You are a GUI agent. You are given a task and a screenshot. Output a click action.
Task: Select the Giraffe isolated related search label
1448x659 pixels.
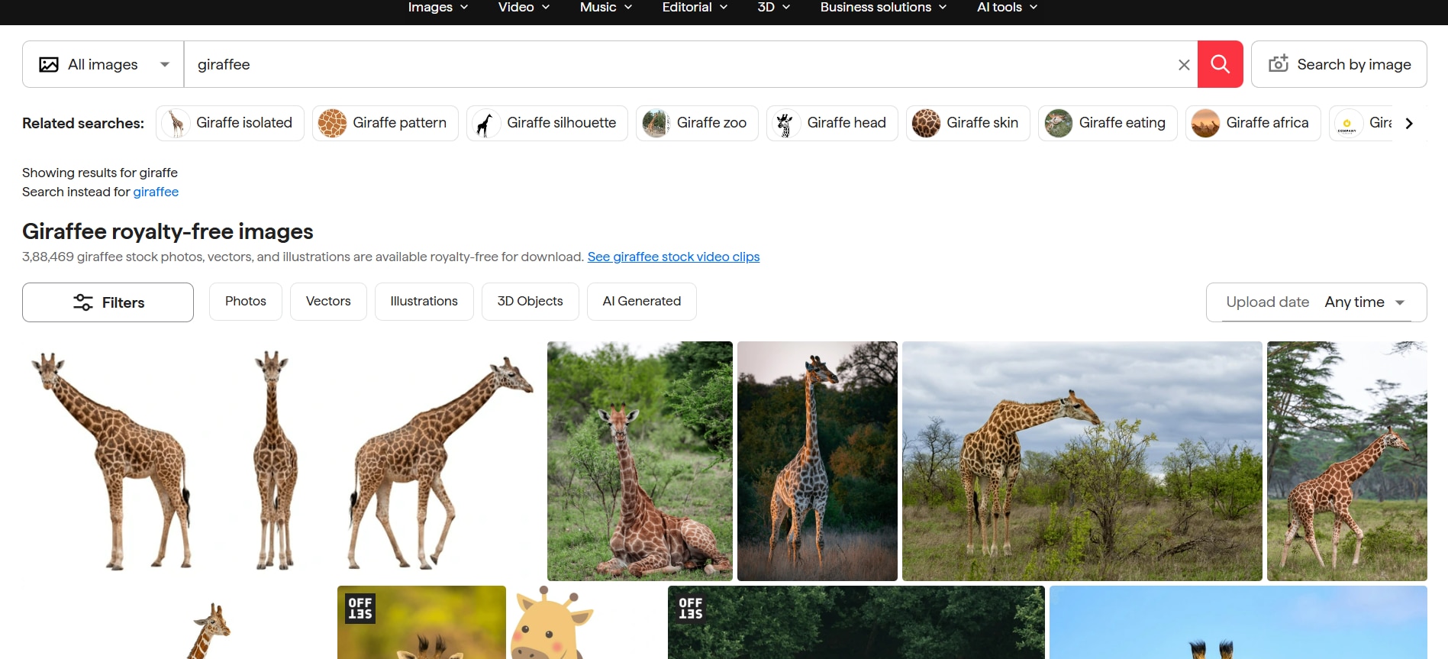244,123
